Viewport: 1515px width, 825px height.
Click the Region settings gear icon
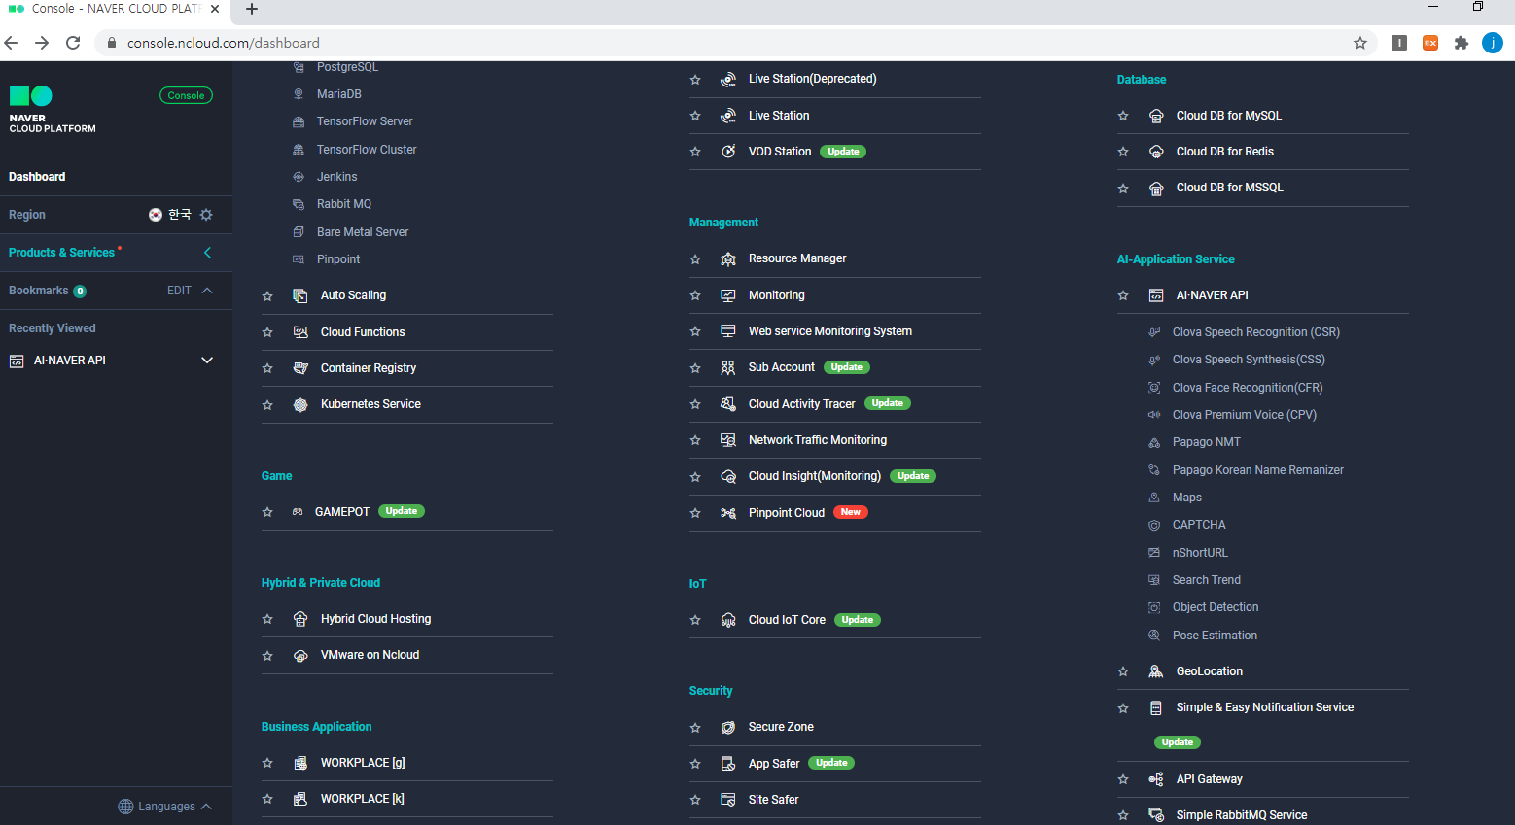point(206,215)
